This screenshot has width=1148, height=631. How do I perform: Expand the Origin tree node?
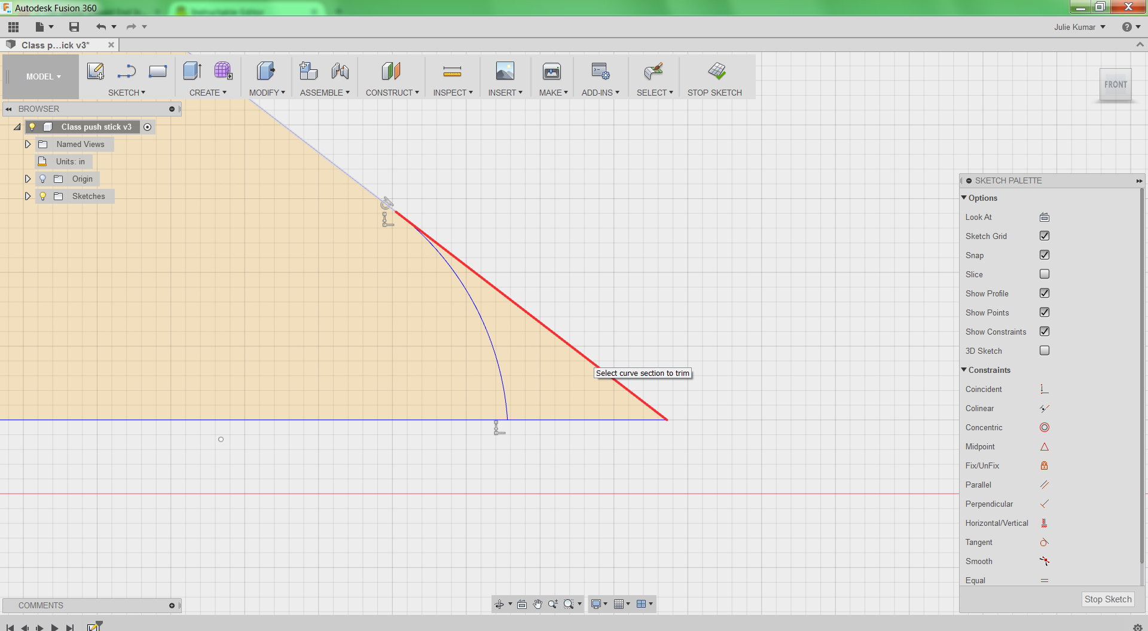pyautogui.click(x=28, y=179)
